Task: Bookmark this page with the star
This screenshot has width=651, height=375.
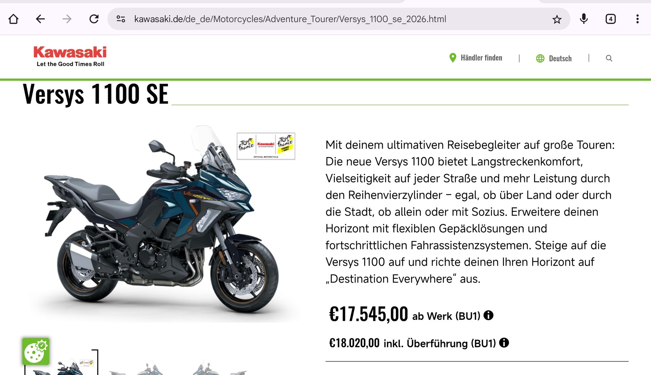Action: pos(557,19)
